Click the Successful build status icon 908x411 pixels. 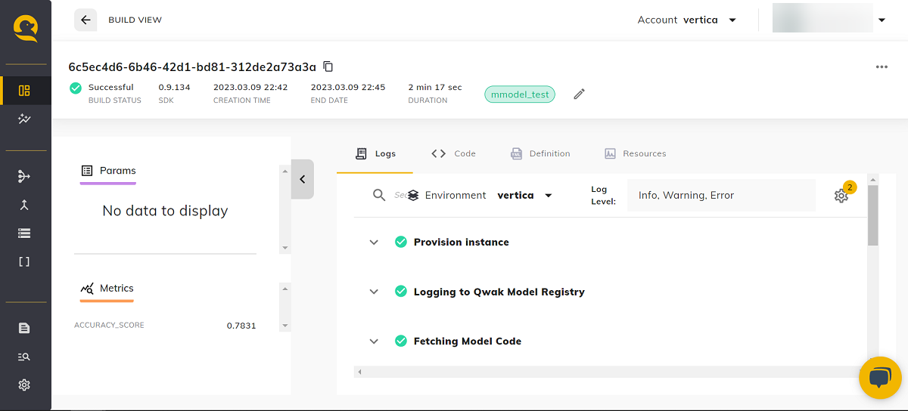coord(75,88)
